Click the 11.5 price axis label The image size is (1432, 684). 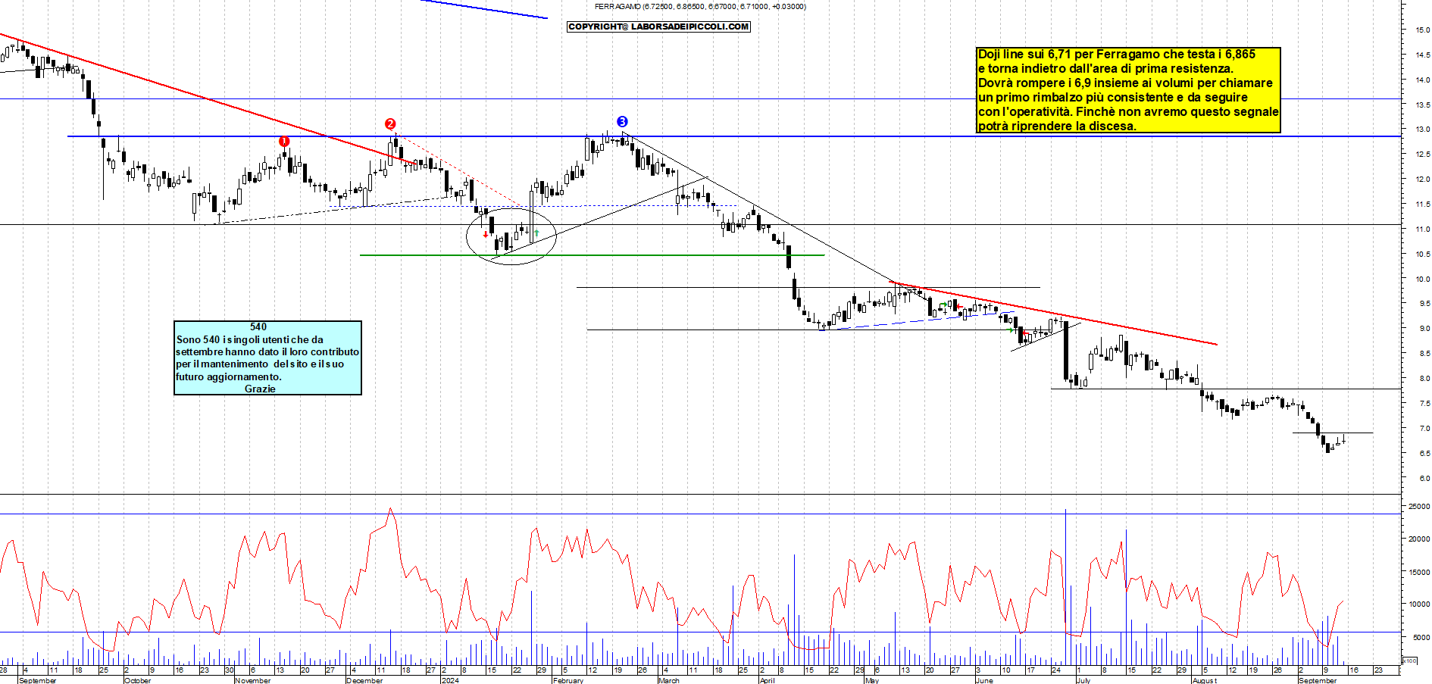point(1422,205)
